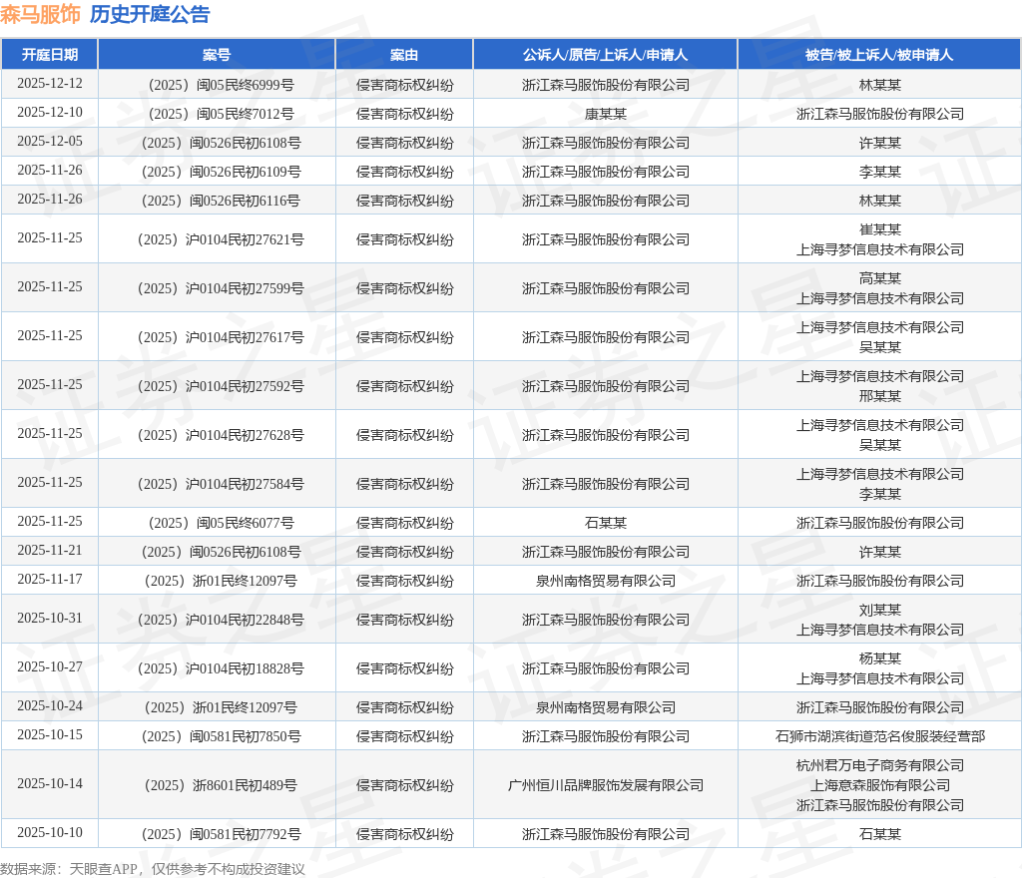The width and height of the screenshot is (1022, 878).
Task: Click 泉州南格贸易有限公司 in the 2025-11-17 row
Action: click(x=606, y=581)
